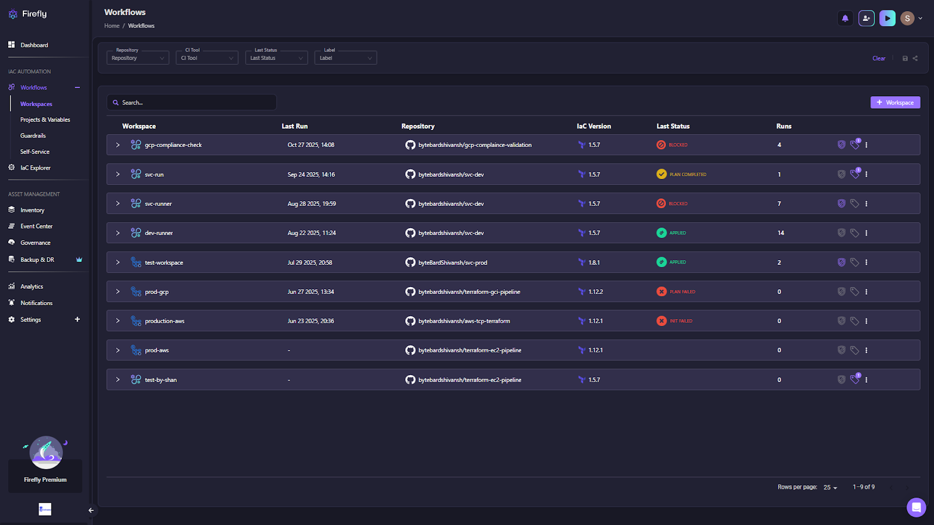Click the Firefly logo
Image resolution: width=934 pixels, height=525 pixels.
[x=27, y=14]
